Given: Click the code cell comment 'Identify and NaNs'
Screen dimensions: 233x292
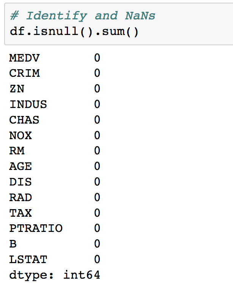Looking at the screenshot, I should 82,16.
